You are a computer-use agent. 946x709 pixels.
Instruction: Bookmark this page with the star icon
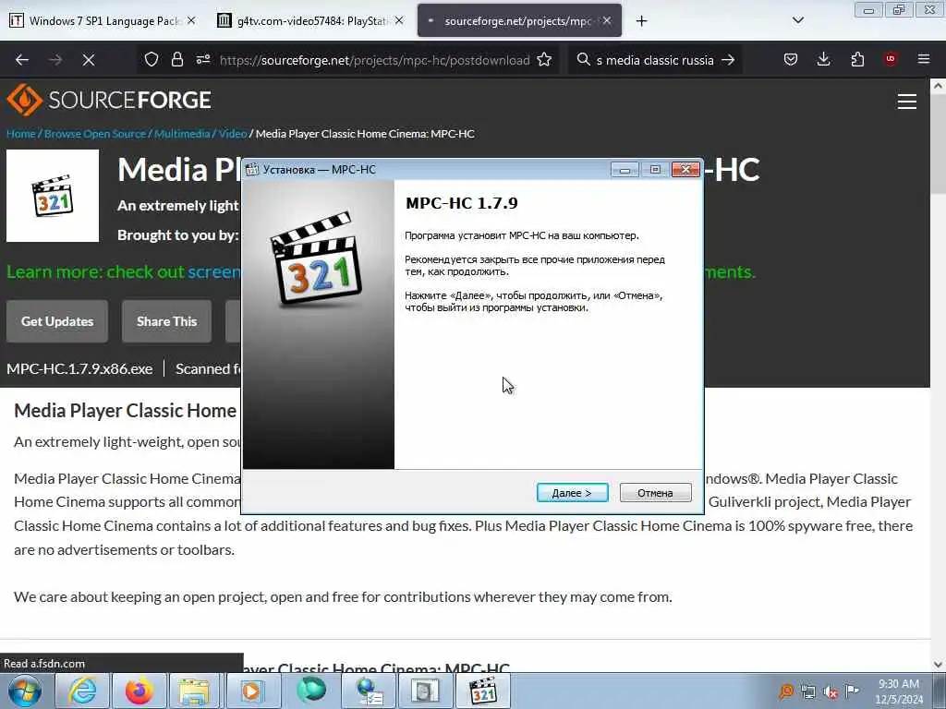(x=544, y=60)
